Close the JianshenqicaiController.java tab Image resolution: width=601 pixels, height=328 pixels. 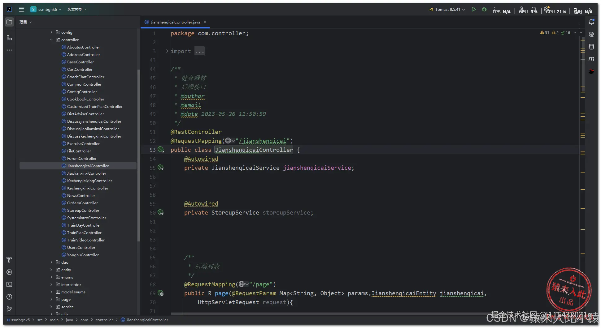click(205, 22)
